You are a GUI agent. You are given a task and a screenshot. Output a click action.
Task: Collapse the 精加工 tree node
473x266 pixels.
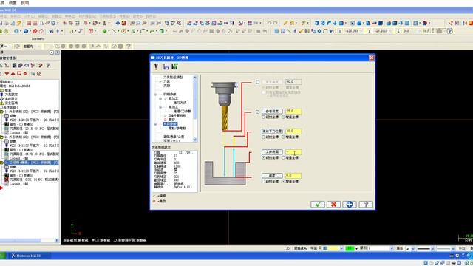(160, 107)
